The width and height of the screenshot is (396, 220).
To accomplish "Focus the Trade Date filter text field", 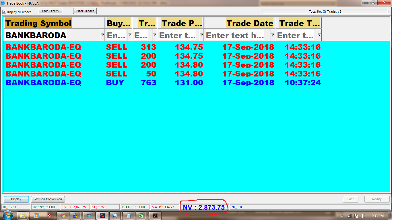I will pyautogui.click(x=237, y=35).
